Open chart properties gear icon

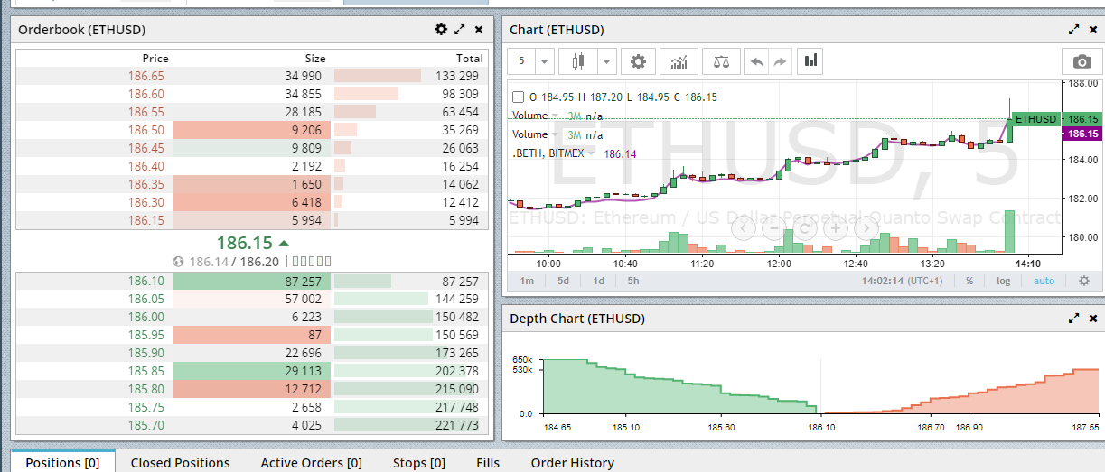coord(638,61)
